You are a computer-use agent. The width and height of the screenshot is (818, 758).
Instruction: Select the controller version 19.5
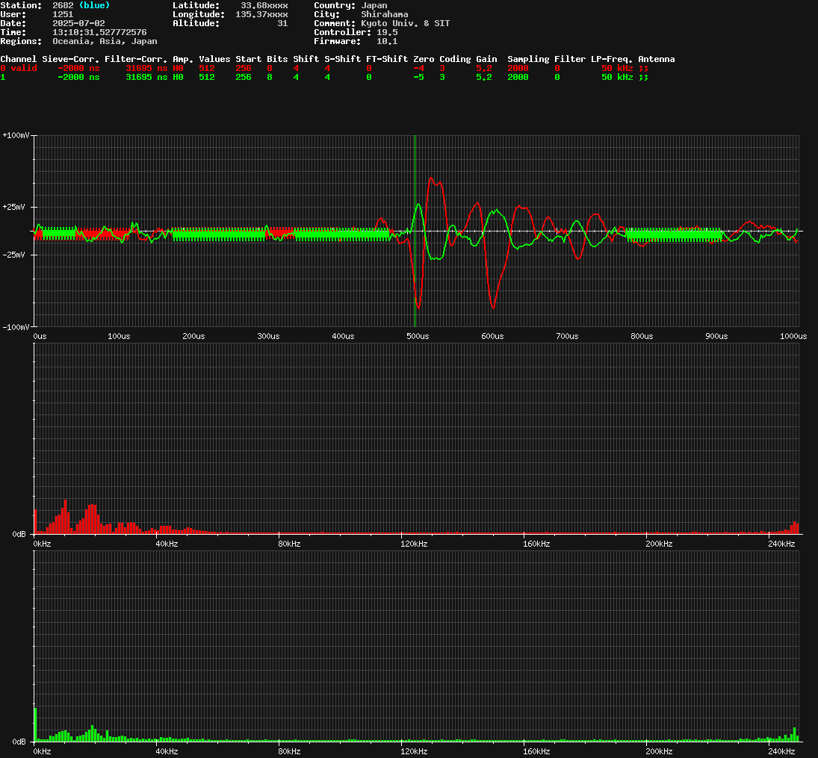point(387,32)
